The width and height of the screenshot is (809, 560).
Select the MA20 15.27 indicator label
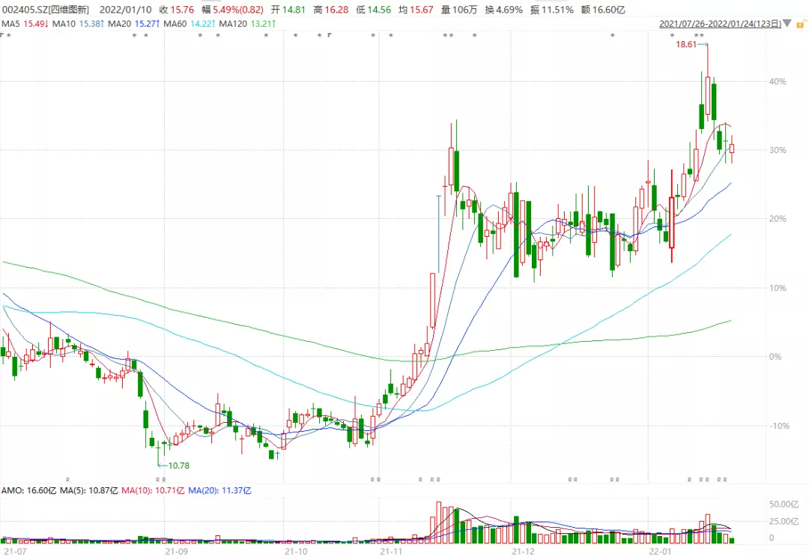click(x=133, y=24)
